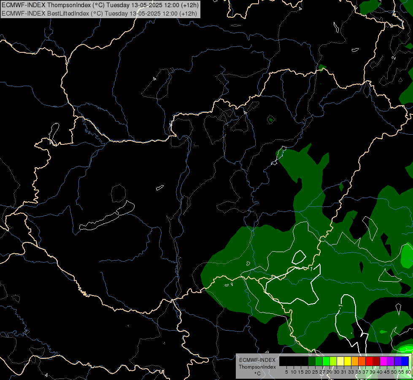Pick the lime 29–30 legend swatch
This screenshot has width=413, height=380.
pyautogui.click(x=333, y=361)
